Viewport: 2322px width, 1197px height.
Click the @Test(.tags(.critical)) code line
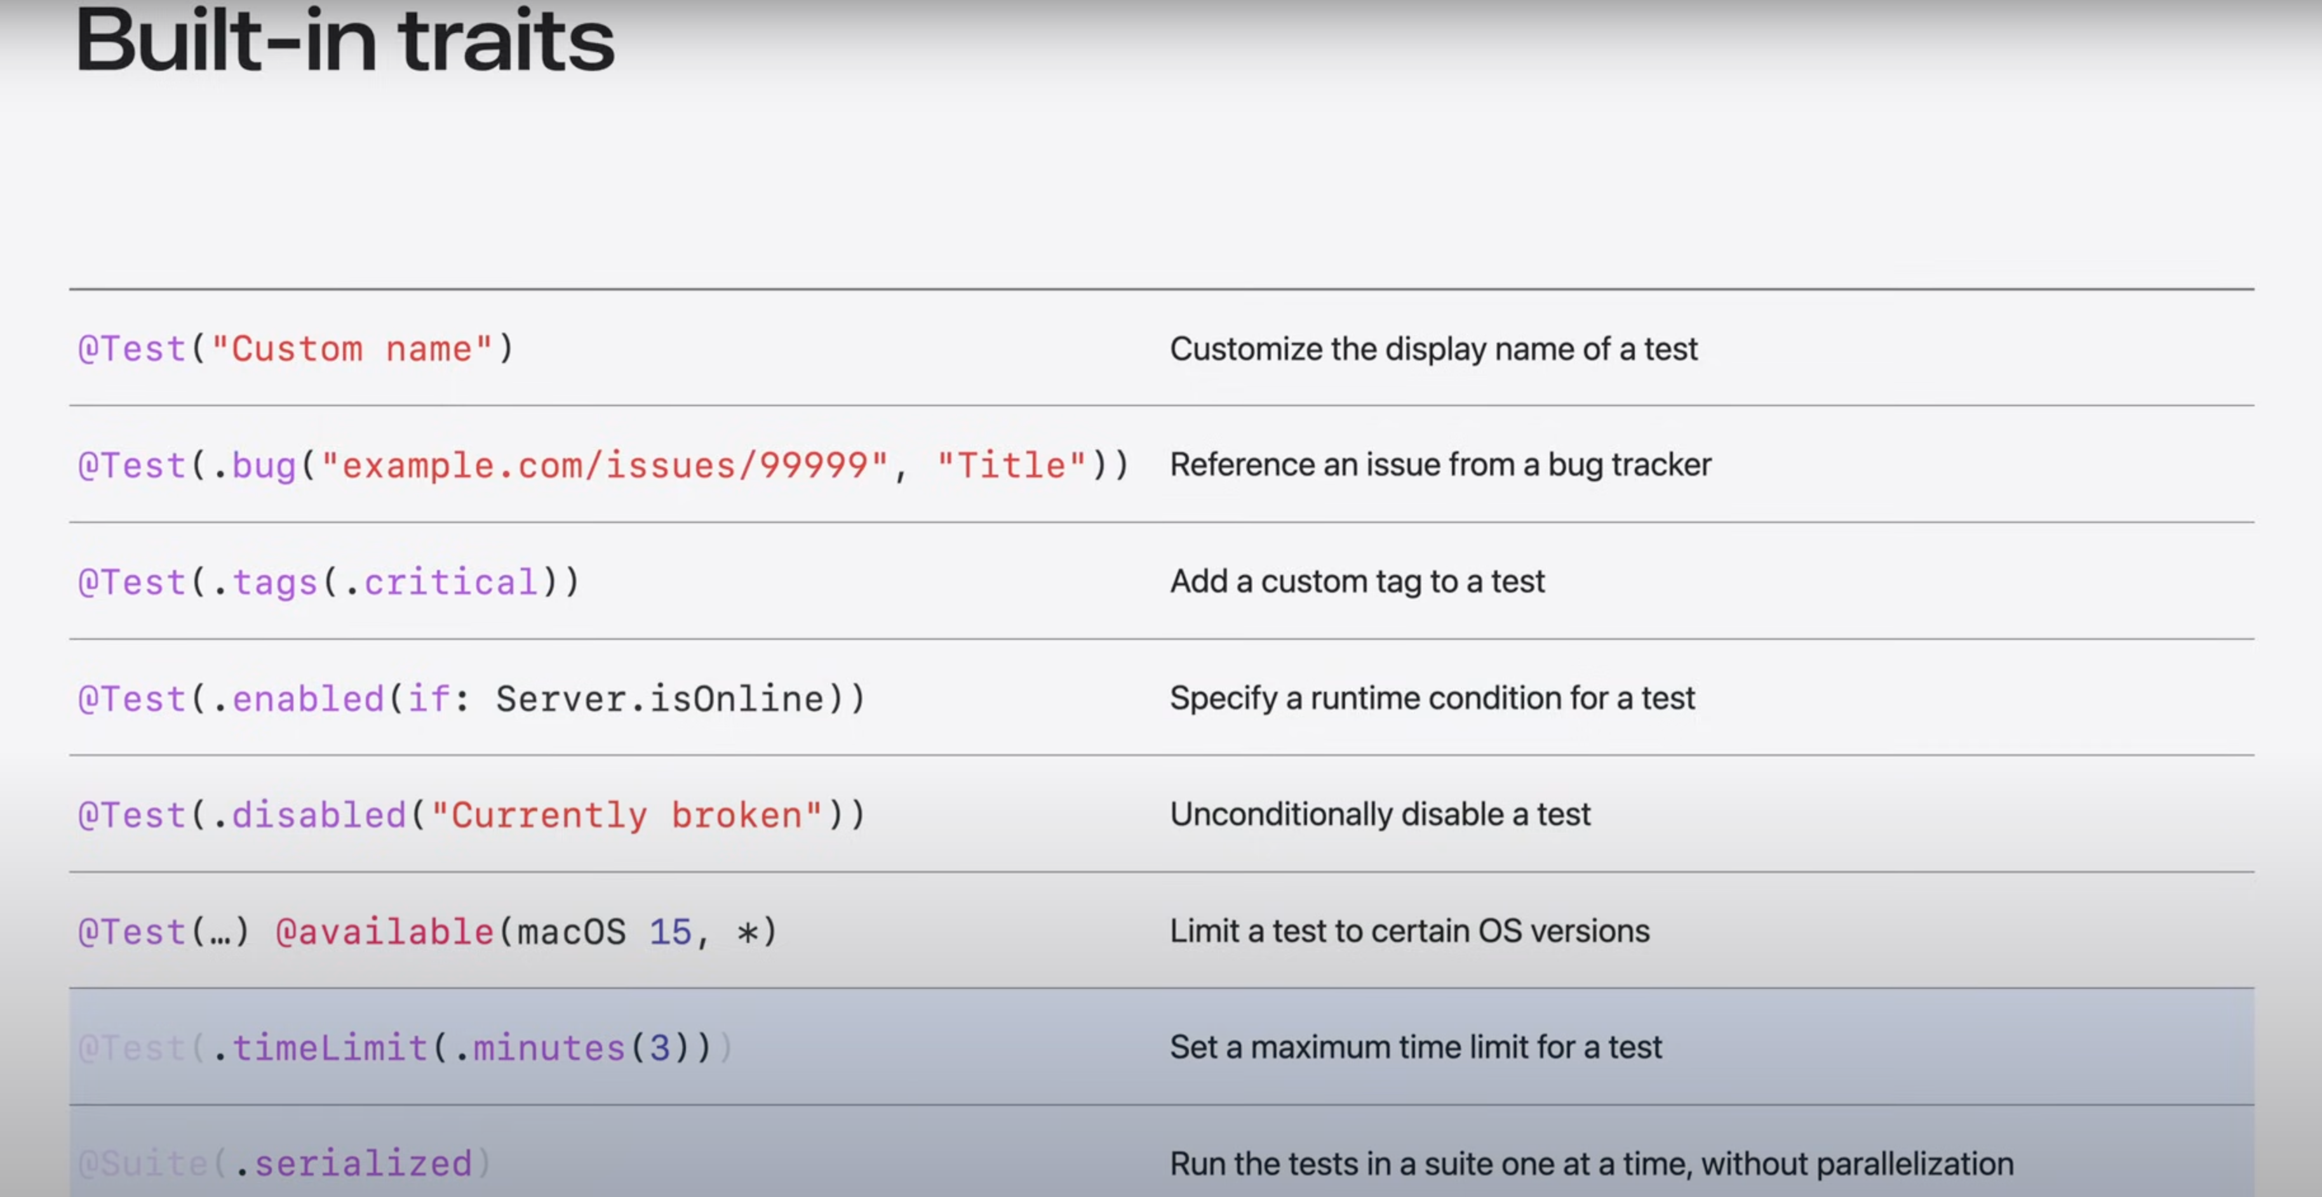click(329, 582)
